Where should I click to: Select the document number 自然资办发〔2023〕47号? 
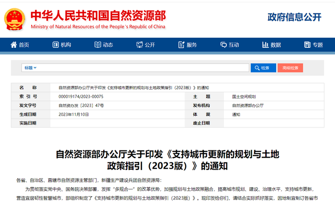81,106
